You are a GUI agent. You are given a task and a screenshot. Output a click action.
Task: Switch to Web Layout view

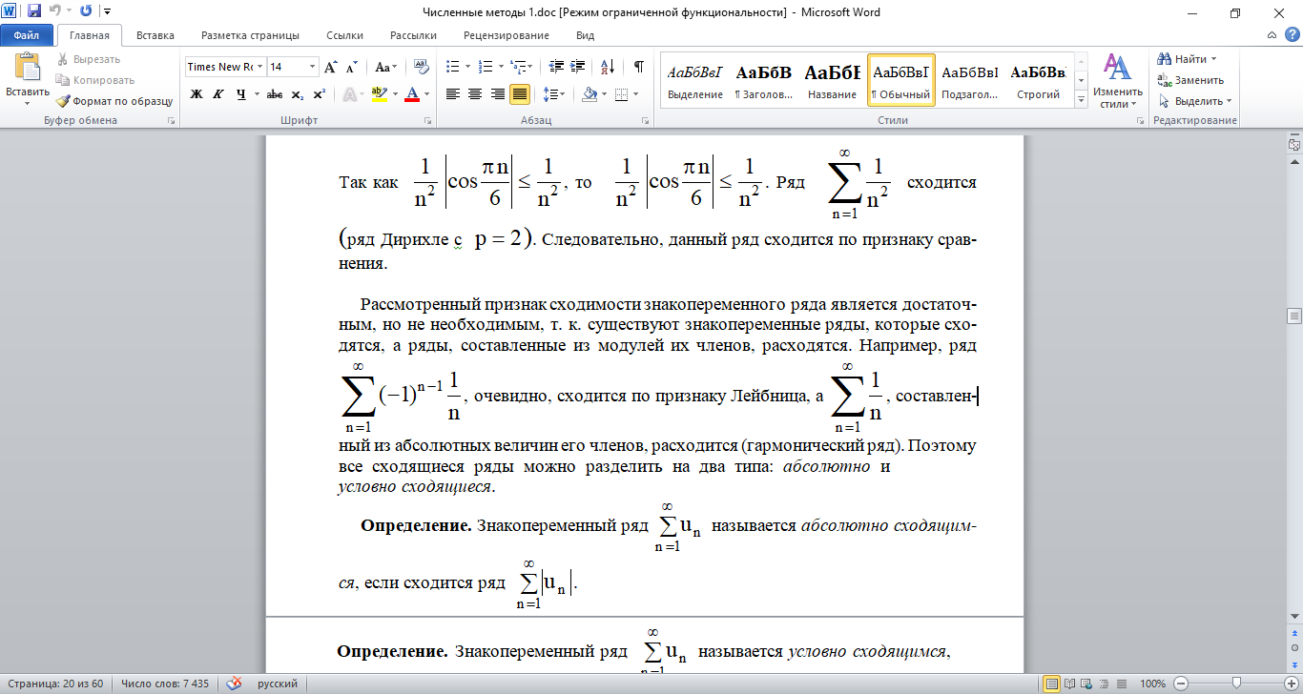(x=1086, y=684)
